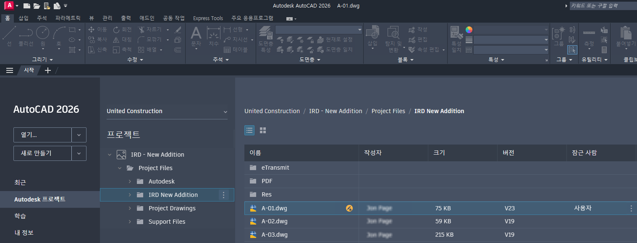The image size is (637, 243).
Task: Select the Text (문자) annotation tool
Action: tap(196, 36)
